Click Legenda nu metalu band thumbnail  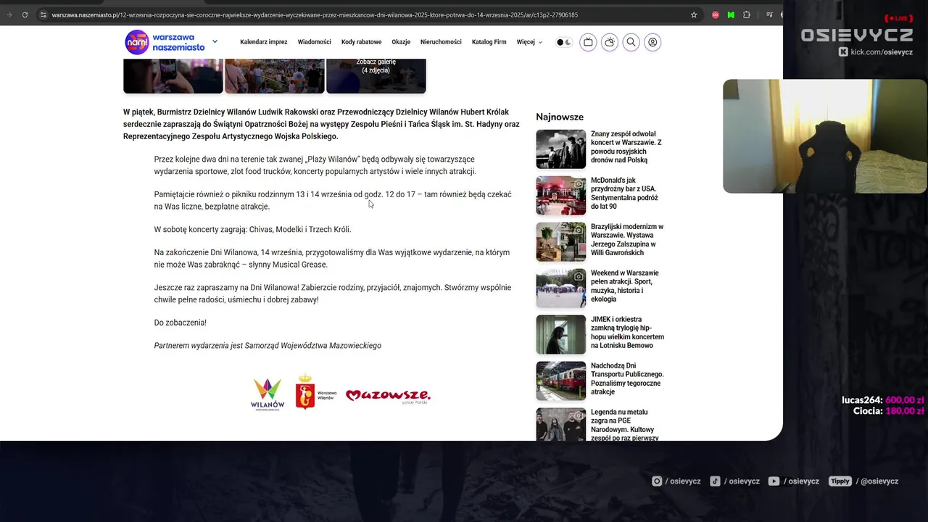561,424
